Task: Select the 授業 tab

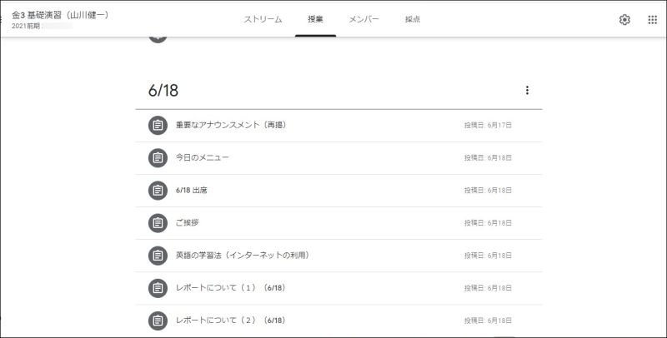Action: click(x=316, y=19)
